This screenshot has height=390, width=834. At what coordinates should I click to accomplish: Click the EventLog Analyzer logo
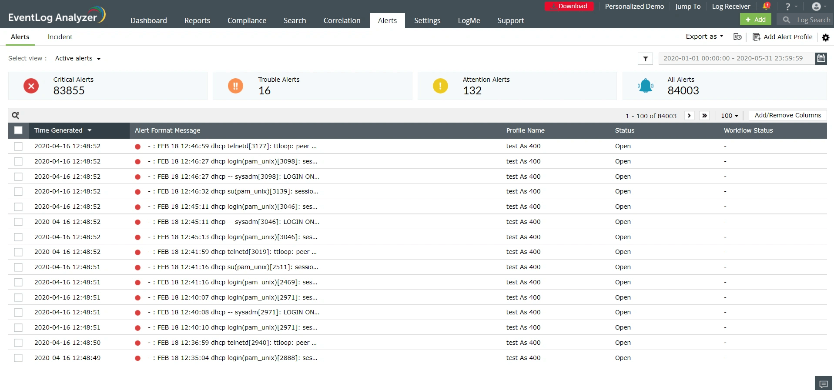click(x=57, y=15)
